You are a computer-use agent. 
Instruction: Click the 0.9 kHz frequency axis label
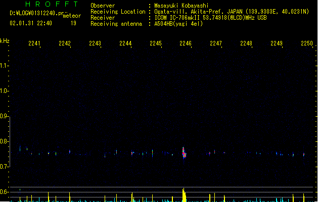pos(4,116)
